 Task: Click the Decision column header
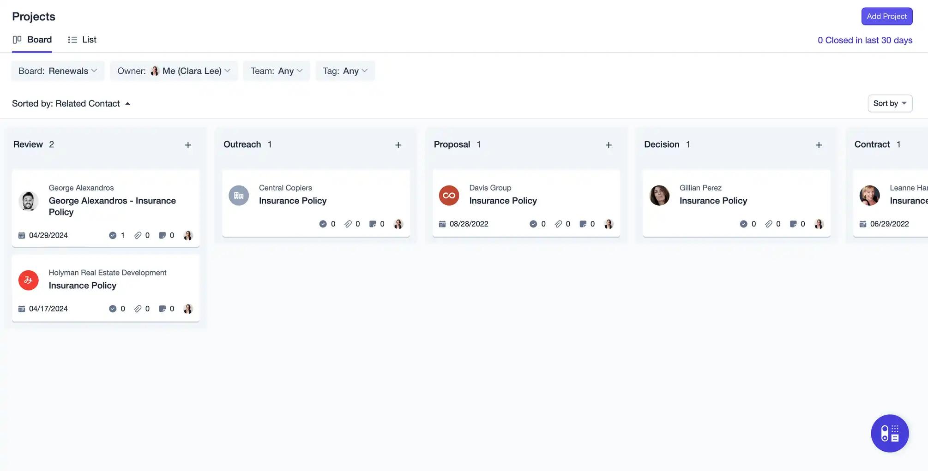coord(662,144)
